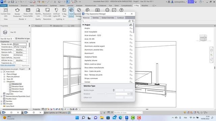Image resolution: width=216 pixels, height=121 pixels.
Task: Switch to the Niveau 0 view tab
Action: [x=38, y=26]
